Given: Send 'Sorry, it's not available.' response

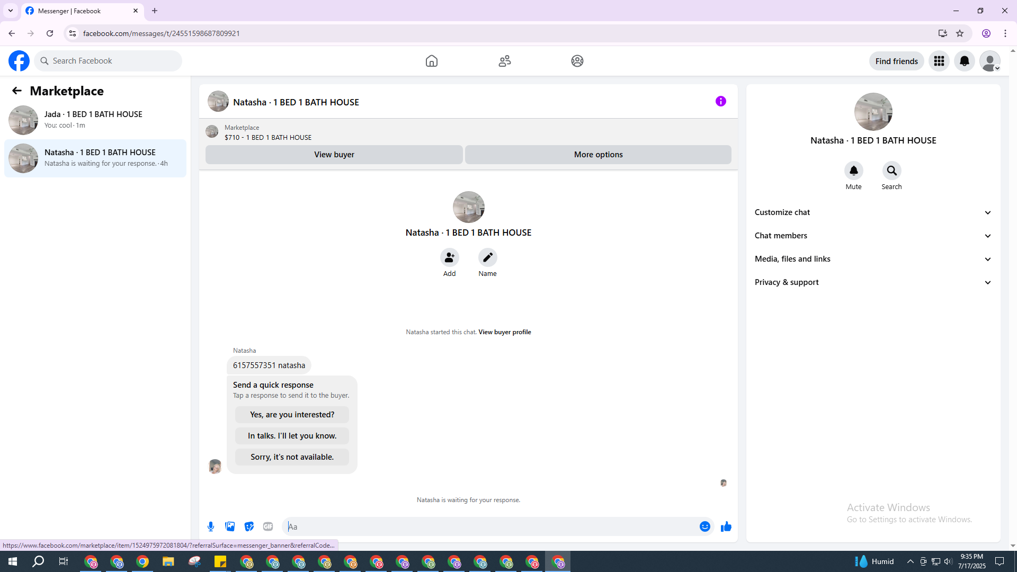Looking at the screenshot, I should click(x=292, y=457).
